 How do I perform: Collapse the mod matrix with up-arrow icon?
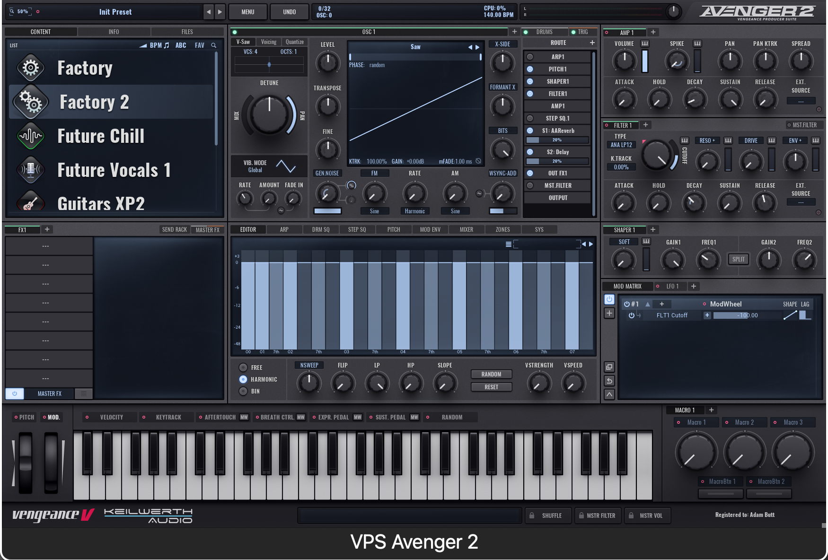click(609, 394)
